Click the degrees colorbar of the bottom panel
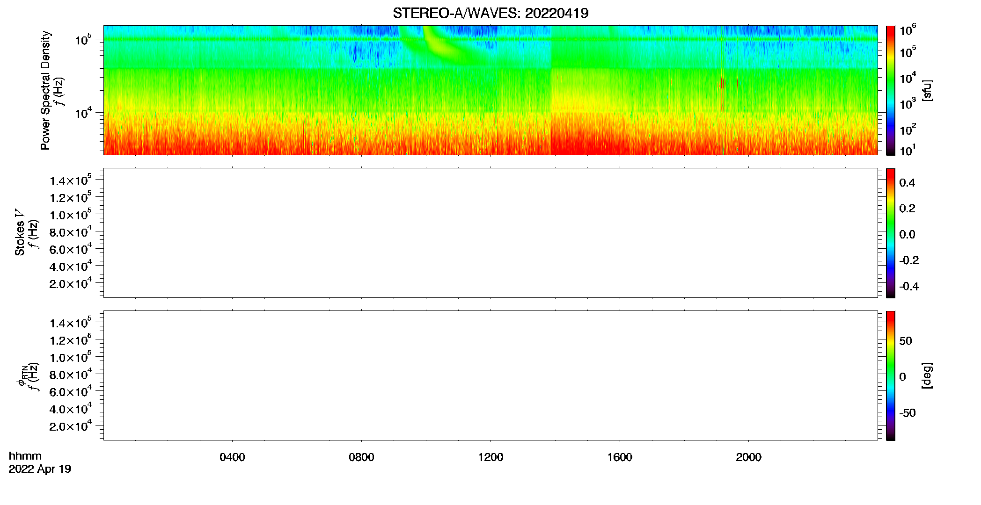 click(890, 375)
